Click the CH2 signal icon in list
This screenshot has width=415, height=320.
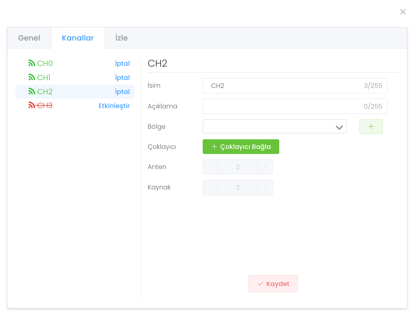pos(32,91)
